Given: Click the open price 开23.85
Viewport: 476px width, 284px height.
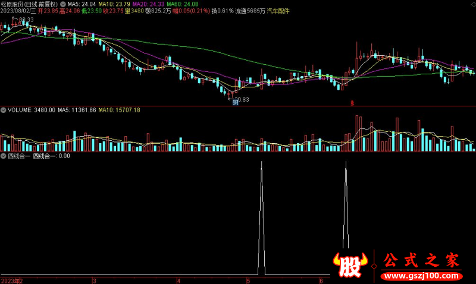Looking at the screenshot, I should coord(48,11).
